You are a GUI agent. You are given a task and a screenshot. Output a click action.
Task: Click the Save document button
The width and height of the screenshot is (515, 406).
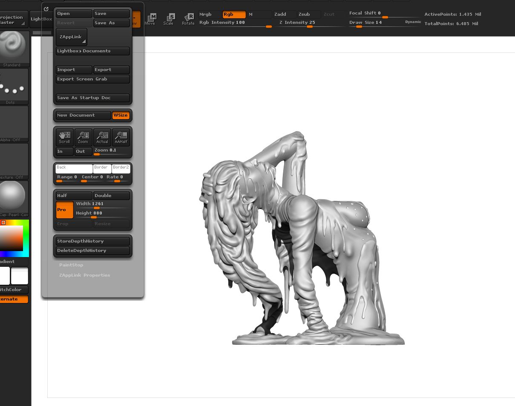pyautogui.click(x=112, y=14)
